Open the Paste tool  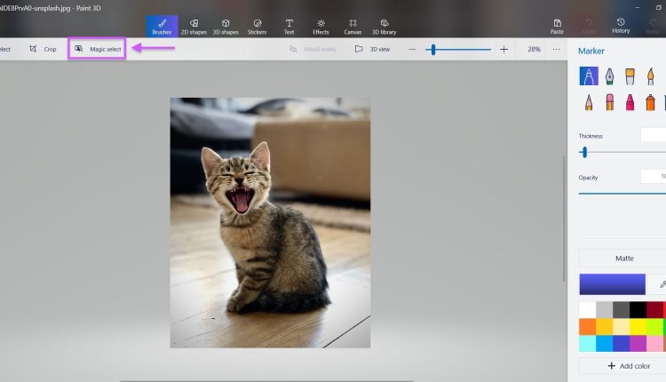click(x=557, y=26)
